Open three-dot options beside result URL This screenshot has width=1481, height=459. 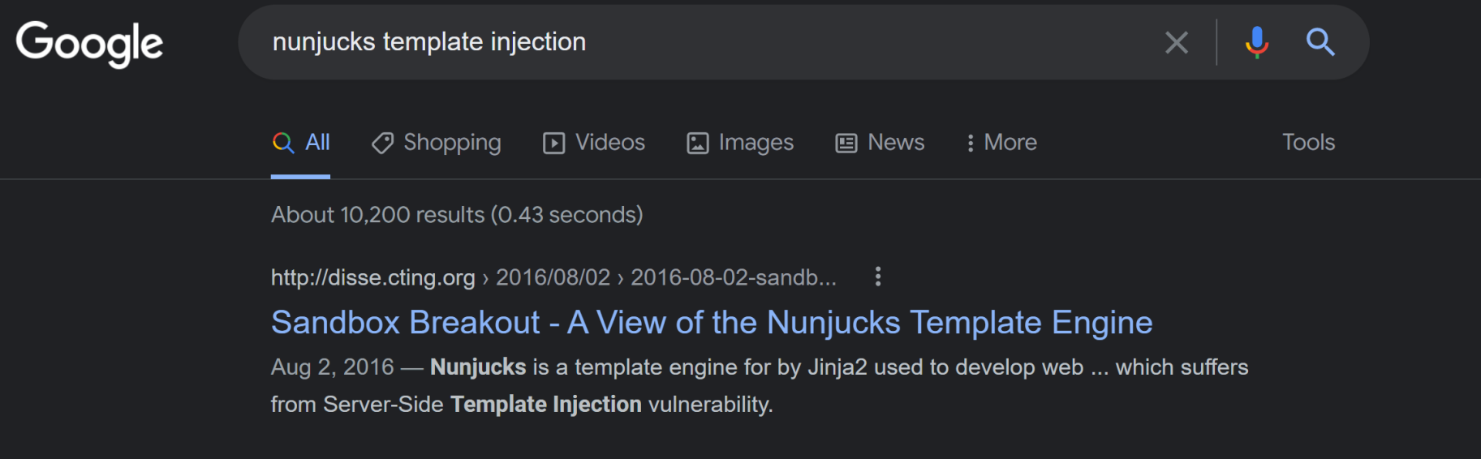coord(877,277)
